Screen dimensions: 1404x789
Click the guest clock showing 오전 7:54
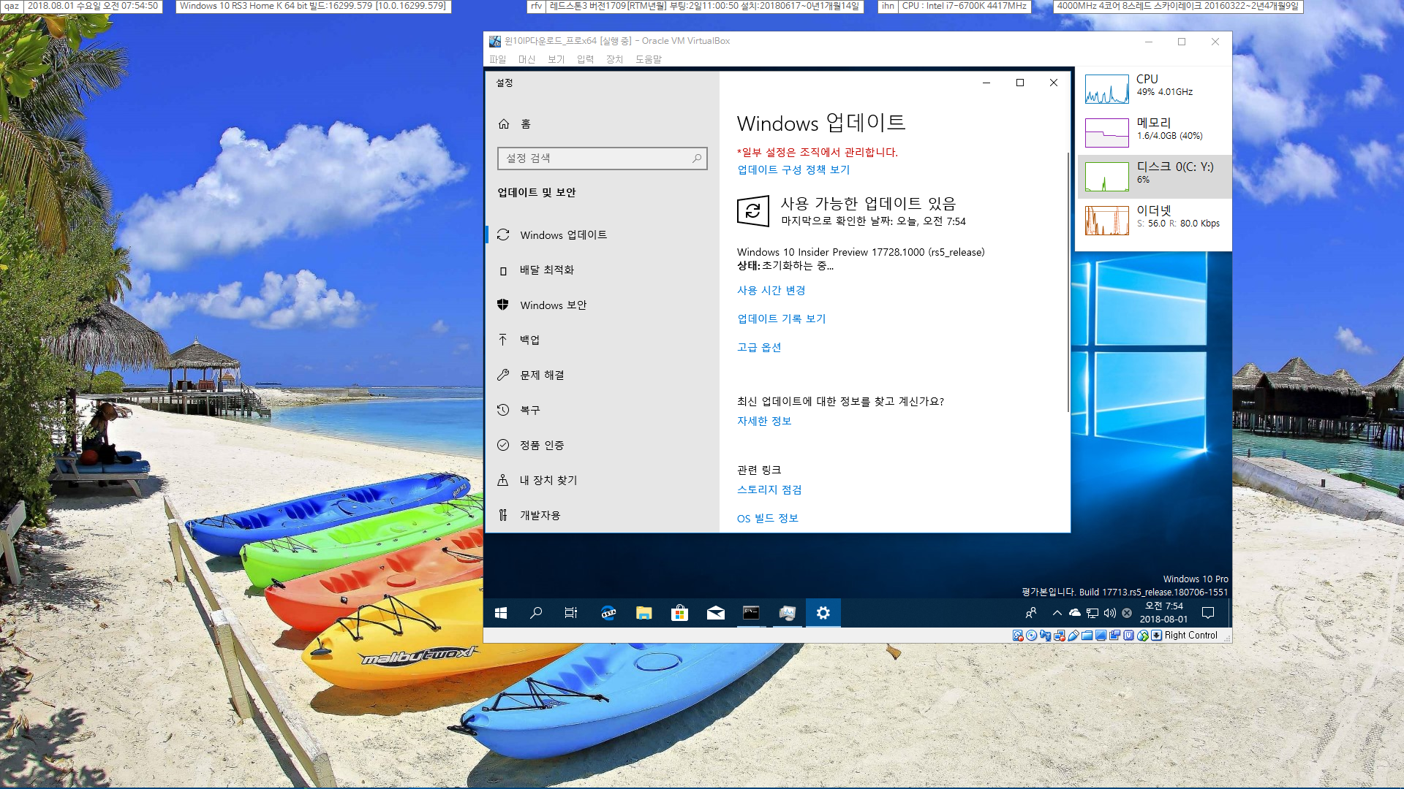1164,613
